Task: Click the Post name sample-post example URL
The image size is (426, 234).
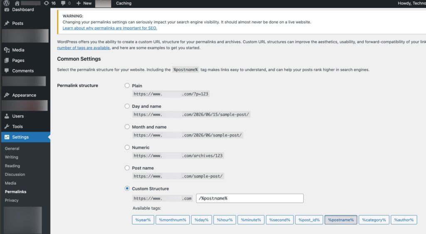Action: pos(178,176)
